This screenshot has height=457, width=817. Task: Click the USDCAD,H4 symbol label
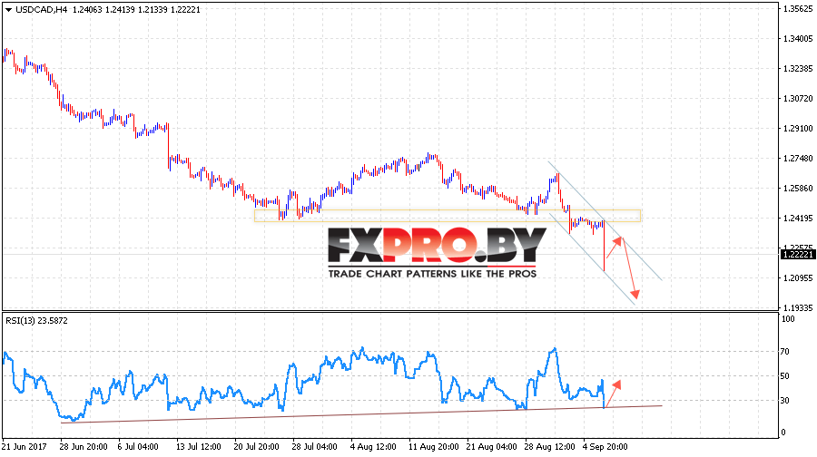(x=42, y=9)
